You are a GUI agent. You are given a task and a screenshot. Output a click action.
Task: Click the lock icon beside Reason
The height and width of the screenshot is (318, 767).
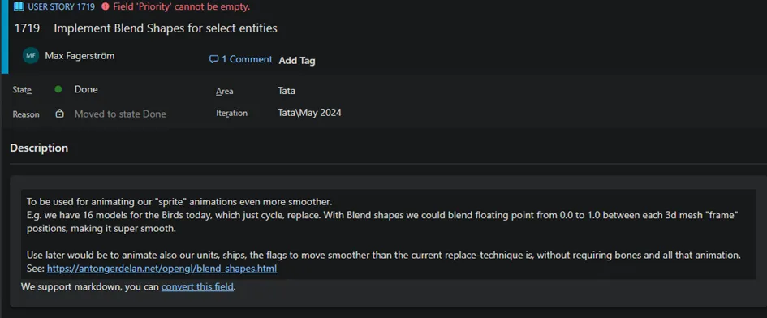click(x=60, y=114)
